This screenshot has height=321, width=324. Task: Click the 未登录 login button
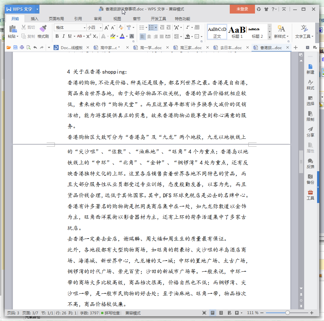tap(242, 9)
